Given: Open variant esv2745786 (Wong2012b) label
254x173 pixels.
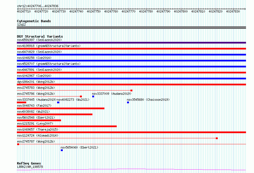Looking at the screenshot, I should [x=36, y=94].
